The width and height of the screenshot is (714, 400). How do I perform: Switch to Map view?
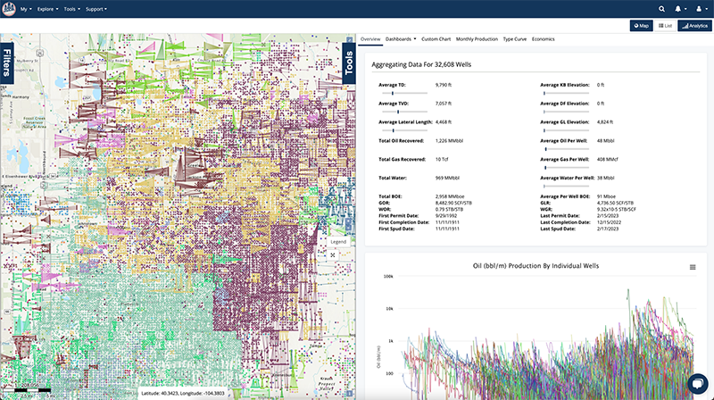click(640, 26)
